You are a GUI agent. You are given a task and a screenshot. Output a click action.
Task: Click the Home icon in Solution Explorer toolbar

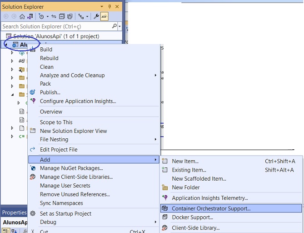point(22,16)
